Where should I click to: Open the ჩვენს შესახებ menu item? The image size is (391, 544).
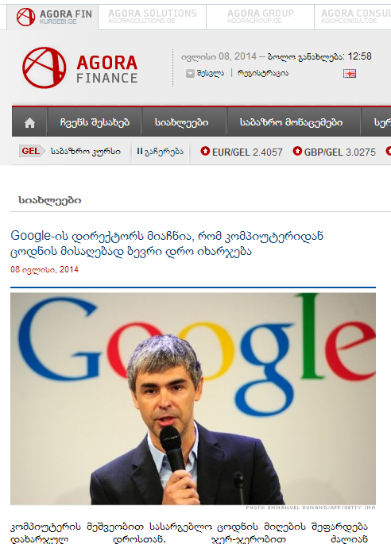pyautogui.click(x=95, y=122)
